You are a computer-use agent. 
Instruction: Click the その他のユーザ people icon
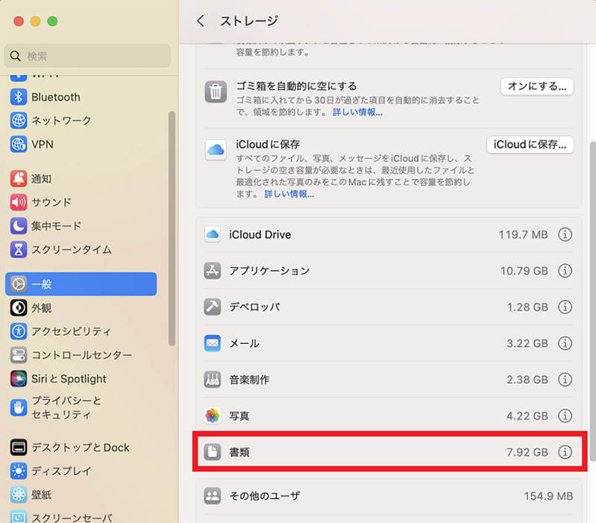[x=212, y=495]
